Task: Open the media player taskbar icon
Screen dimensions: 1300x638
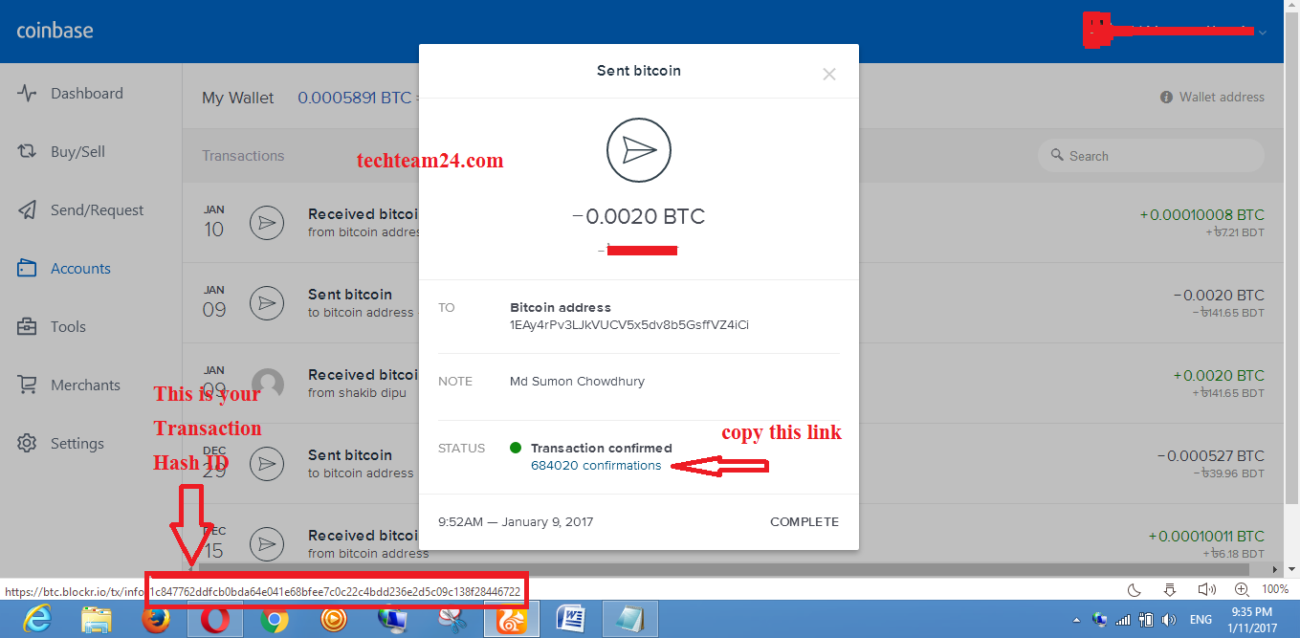Action: (334, 620)
